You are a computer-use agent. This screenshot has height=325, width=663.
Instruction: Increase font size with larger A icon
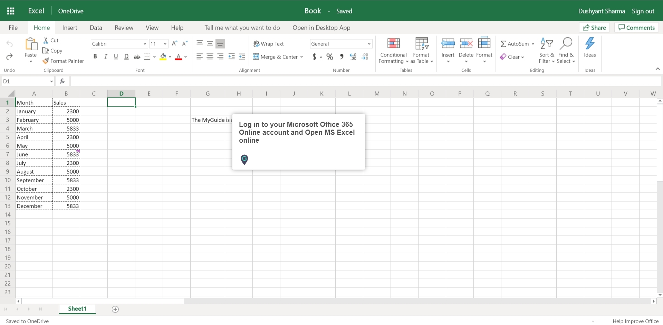[x=175, y=43]
